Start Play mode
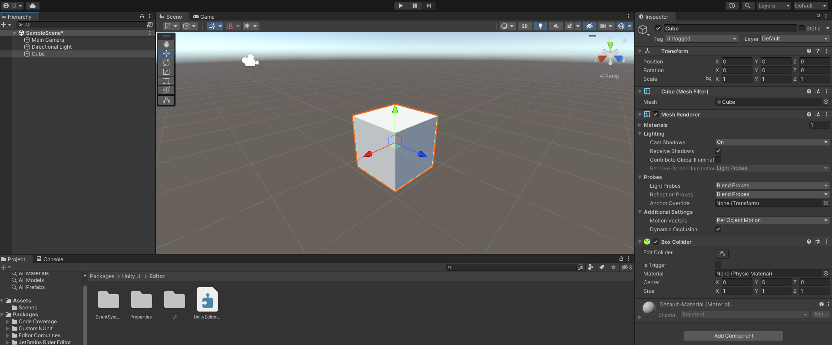This screenshot has width=832, height=345. click(401, 6)
